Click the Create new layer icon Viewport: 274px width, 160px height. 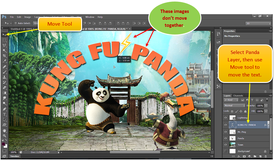260,156
